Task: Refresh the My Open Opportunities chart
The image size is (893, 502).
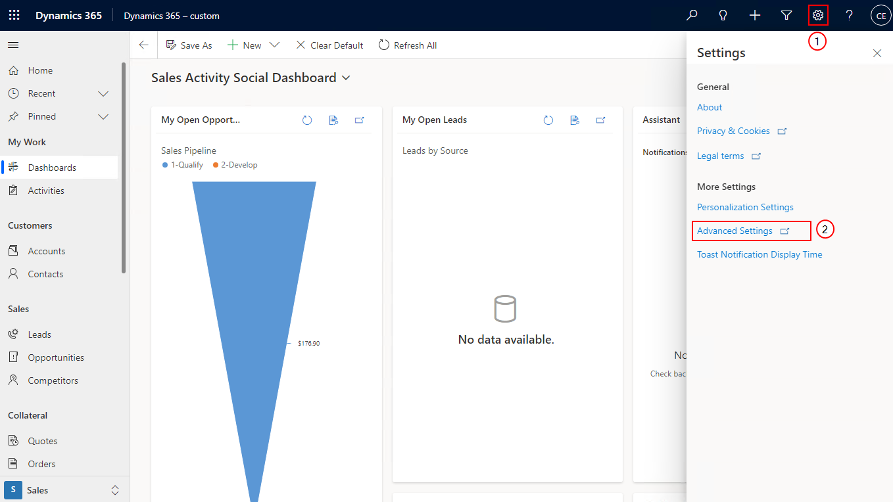Action: (x=307, y=120)
